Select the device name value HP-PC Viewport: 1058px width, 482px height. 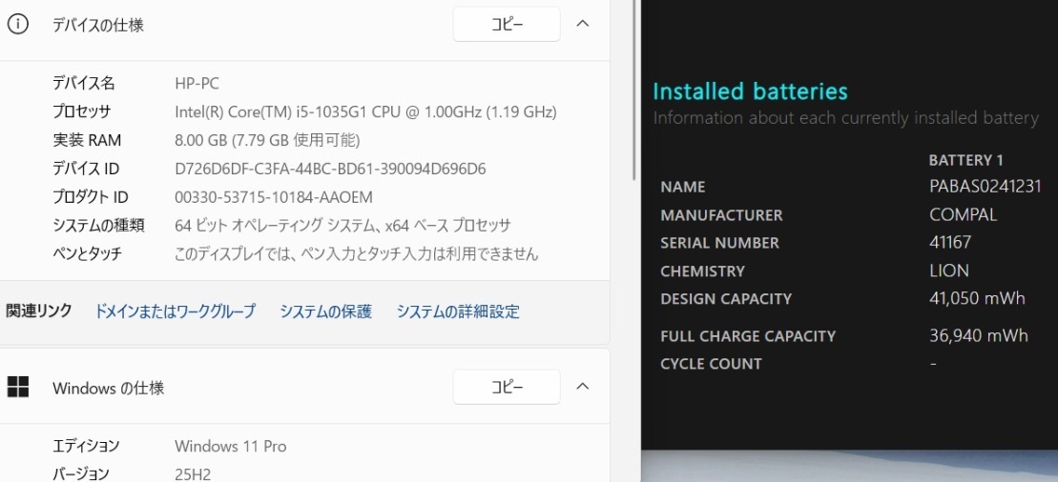pyautogui.click(x=197, y=84)
